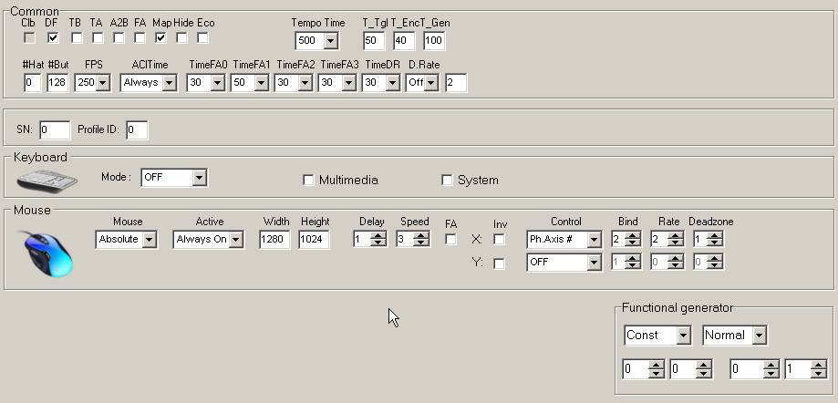Uncheck the Map checkbox
This screenshot has width=838, height=403.
pos(160,38)
